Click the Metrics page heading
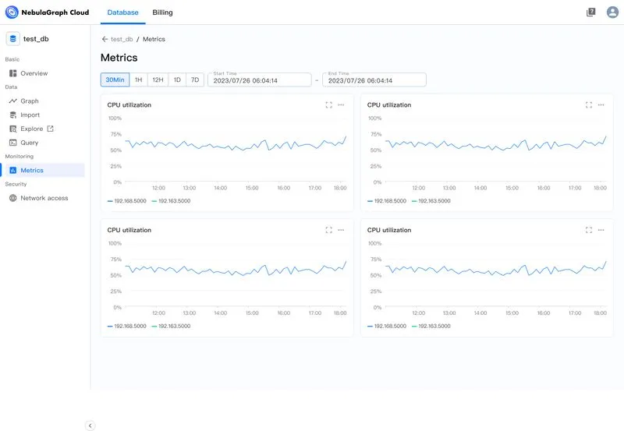Screen dimensions: 624x431 [x=119, y=58]
